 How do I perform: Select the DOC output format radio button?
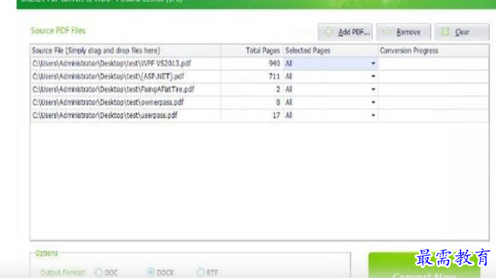(99, 272)
